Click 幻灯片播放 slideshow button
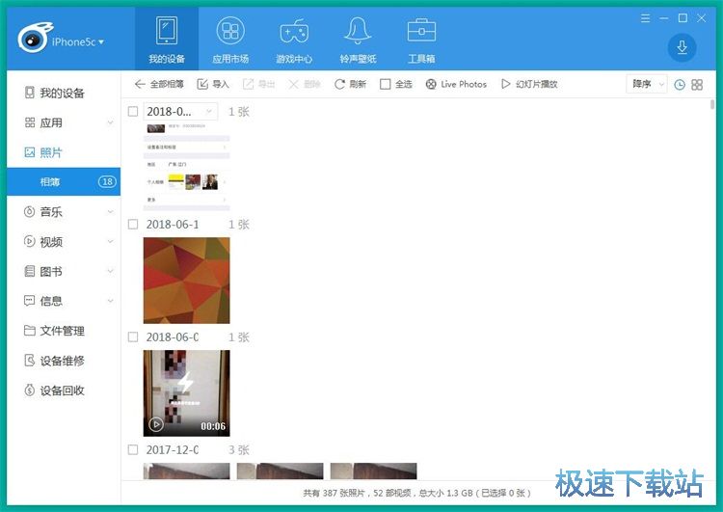This screenshot has height=512, width=723. (529, 85)
